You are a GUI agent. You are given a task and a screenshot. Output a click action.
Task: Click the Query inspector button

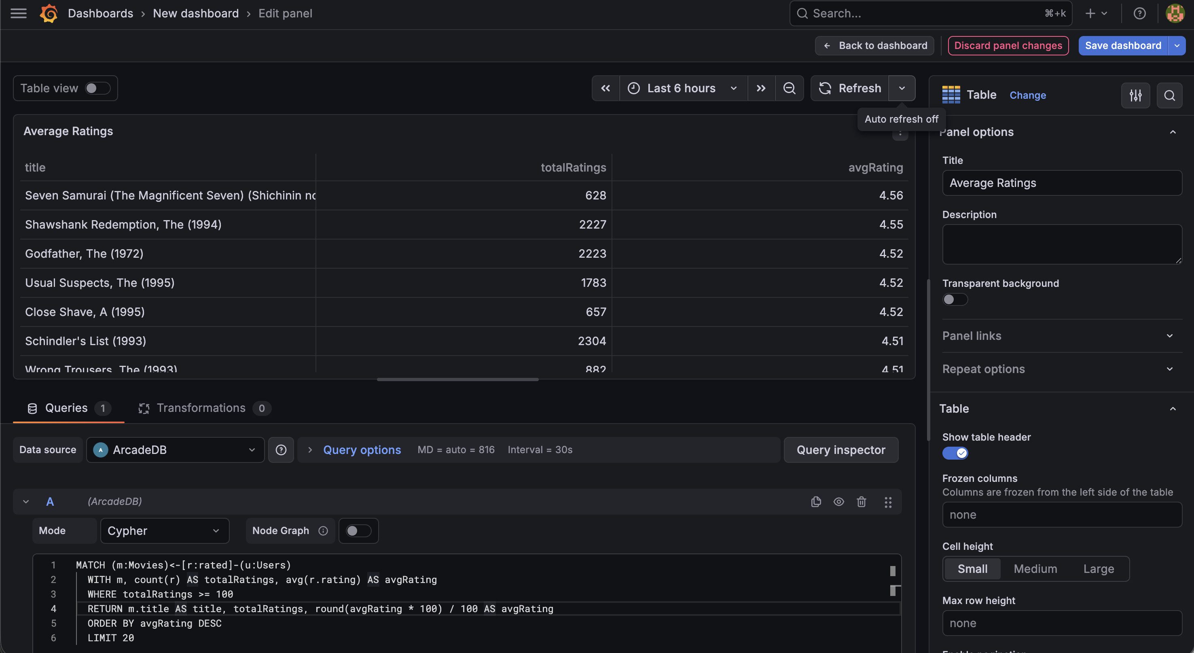coord(841,450)
